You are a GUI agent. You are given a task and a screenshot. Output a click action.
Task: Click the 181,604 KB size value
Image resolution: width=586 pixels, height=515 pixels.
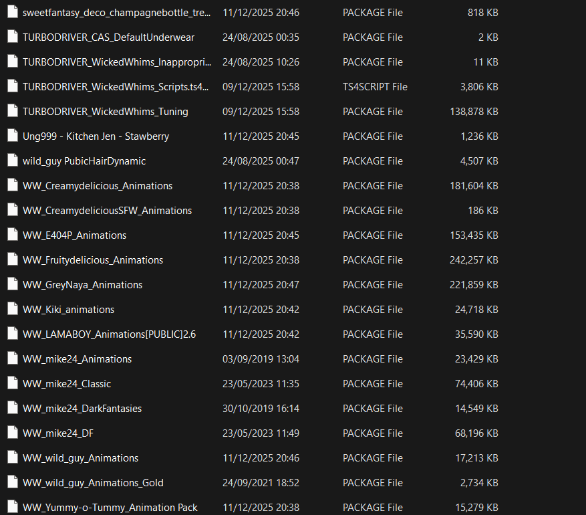tap(474, 186)
